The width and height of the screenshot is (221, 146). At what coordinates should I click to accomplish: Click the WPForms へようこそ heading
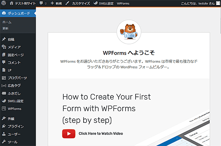pos(129,53)
